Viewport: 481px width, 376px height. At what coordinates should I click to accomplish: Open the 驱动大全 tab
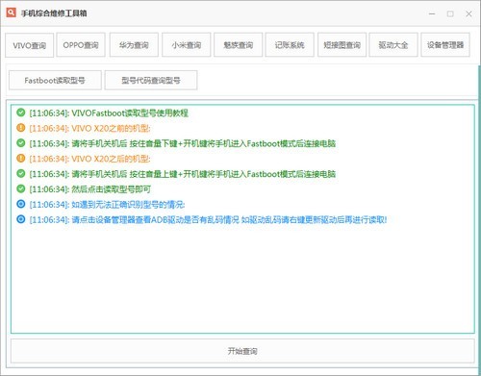(x=393, y=45)
